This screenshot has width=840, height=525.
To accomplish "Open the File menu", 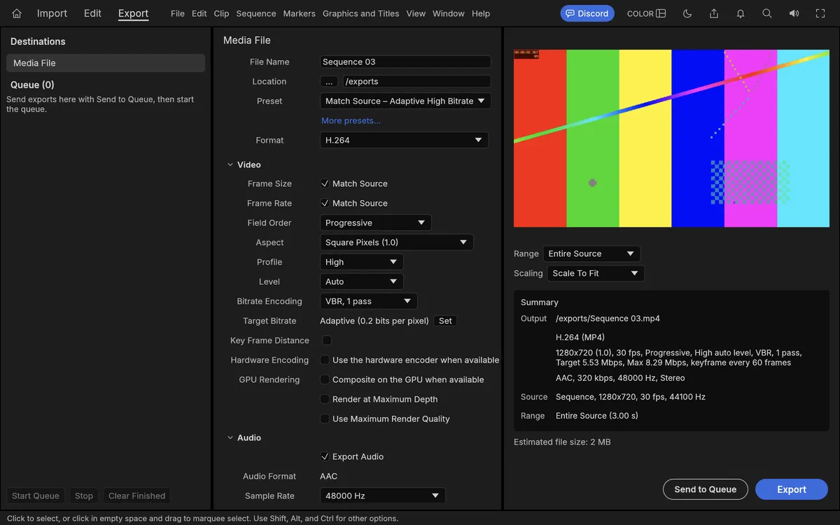I will [178, 13].
